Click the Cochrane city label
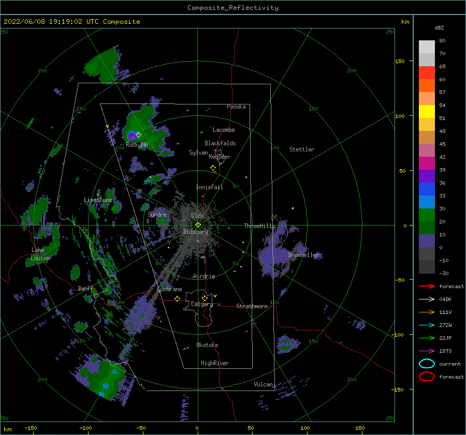The width and height of the screenshot is (466, 435). coord(169,289)
